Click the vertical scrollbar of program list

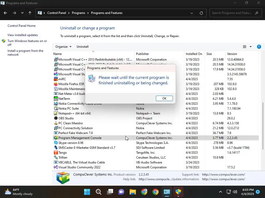pyautogui.click(x=263, y=126)
